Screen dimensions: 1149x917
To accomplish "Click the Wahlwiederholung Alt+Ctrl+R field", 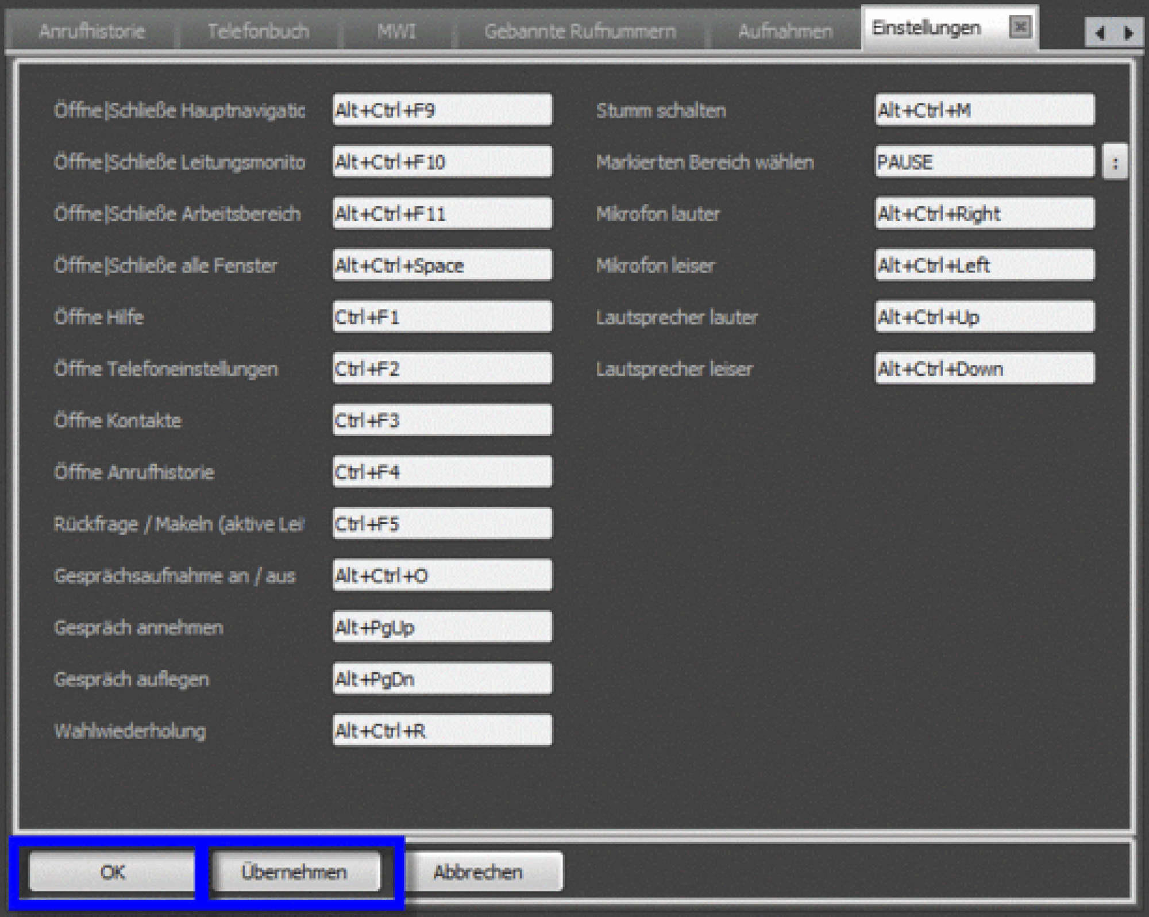I will [x=442, y=731].
